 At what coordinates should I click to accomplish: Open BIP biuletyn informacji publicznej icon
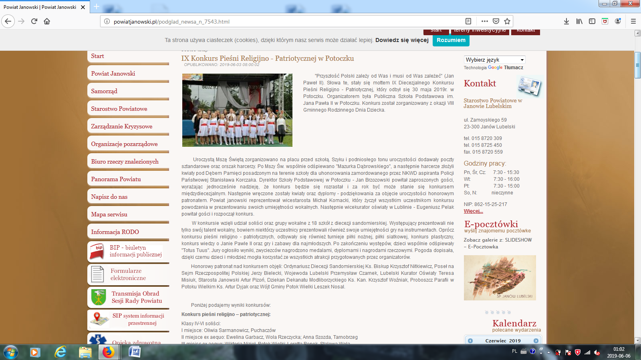click(97, 252)
